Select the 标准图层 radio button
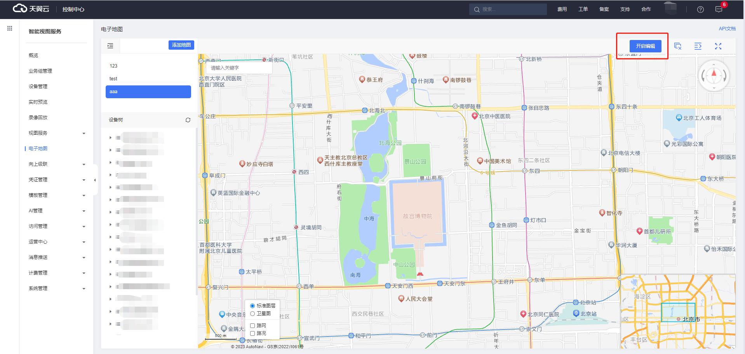745x354 pixels. tap(252, 306)
